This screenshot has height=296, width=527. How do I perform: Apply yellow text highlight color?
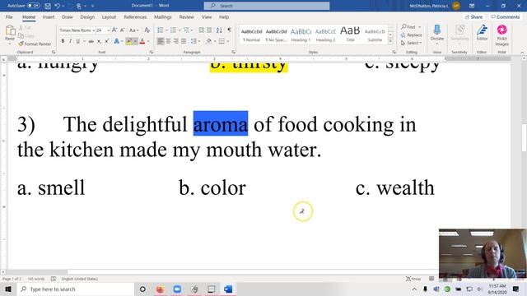tap(129, 41)
